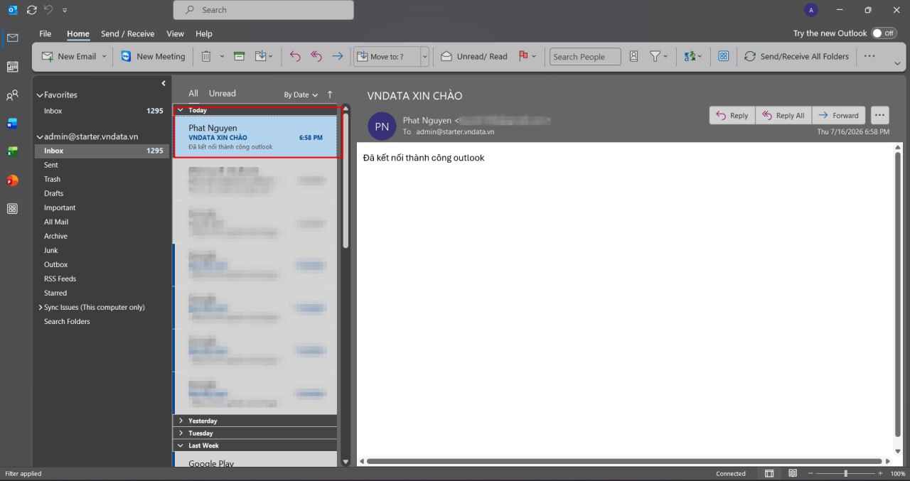Click the Archive icon in the ribbon
This screenshot has height=481, width=910.
click(240, 57)
